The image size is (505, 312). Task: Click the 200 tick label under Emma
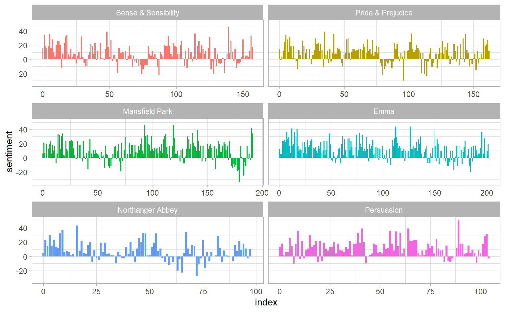[487, 193]
